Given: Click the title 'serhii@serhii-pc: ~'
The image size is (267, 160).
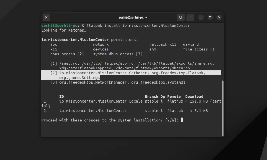Looking at the screenshot, I should [133, 17].
